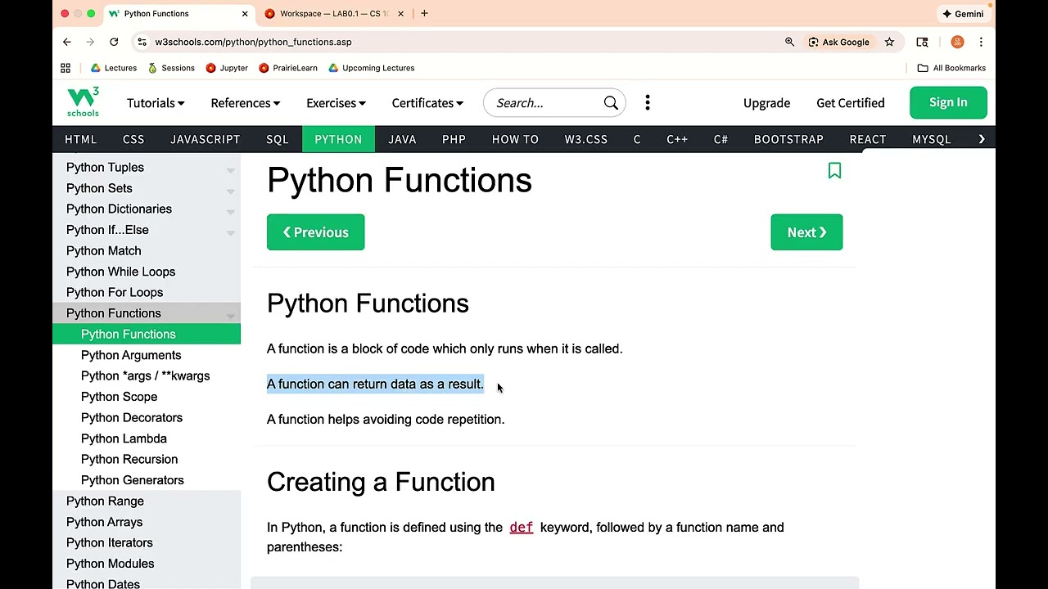The height and width of the screenshot is (589, 1048).
Task: Open the Upcoming Lectures bookmark
Action: (x=371, y=68)
